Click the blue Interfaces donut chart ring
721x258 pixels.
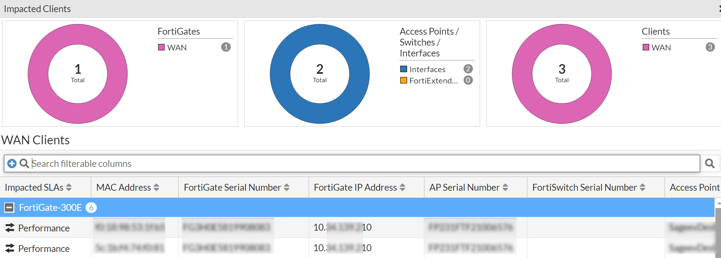[x=279, y=74]
